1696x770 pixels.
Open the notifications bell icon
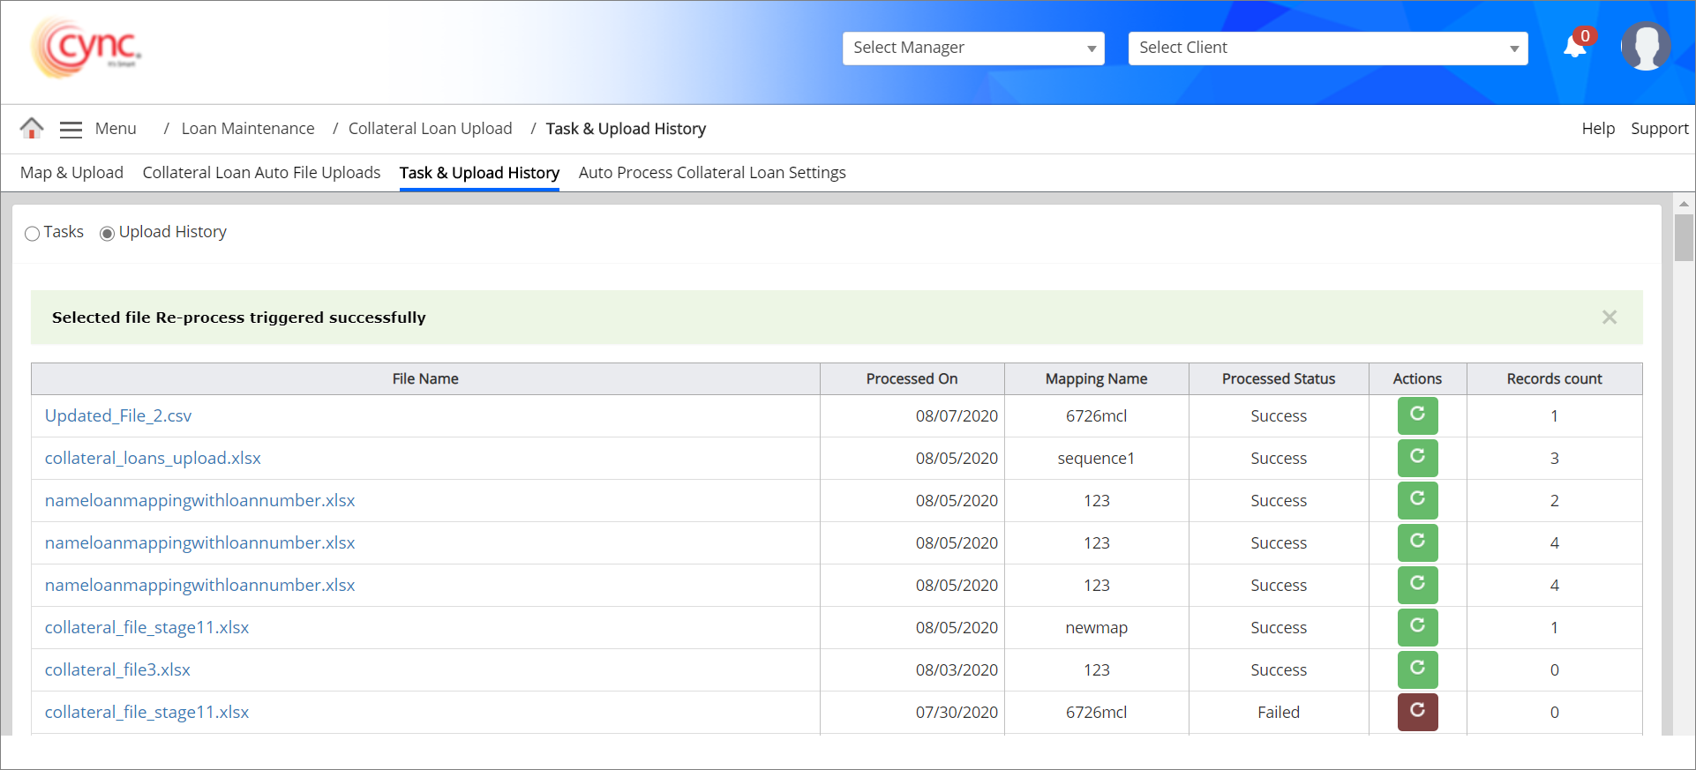(x=1575, y=47)
